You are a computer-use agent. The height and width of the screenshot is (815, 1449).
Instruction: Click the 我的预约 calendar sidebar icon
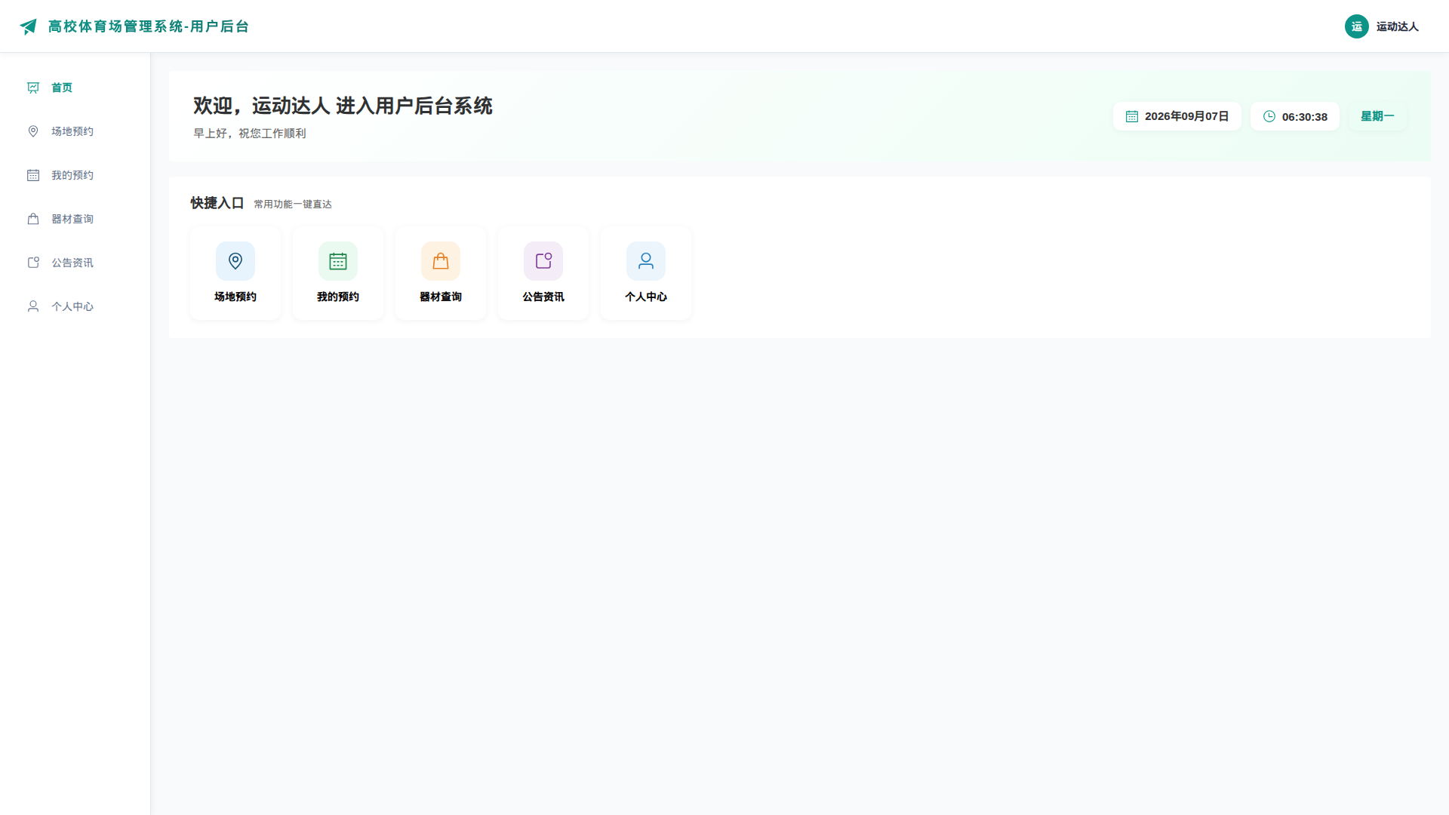[33, 175]
